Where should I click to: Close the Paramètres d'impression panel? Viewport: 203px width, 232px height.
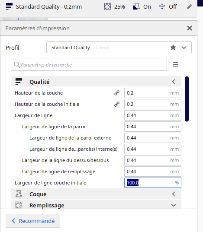pos(190,28)
